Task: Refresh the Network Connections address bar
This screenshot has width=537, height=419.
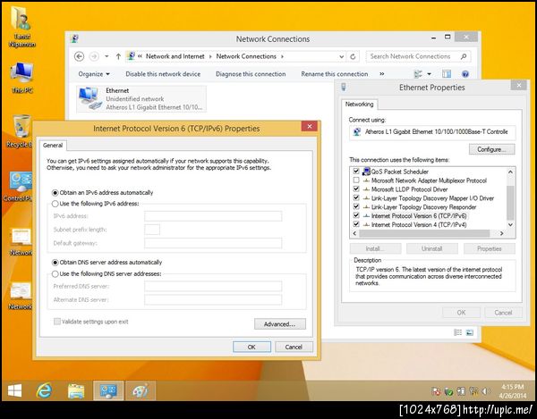Action: click(x=353, y=56)
